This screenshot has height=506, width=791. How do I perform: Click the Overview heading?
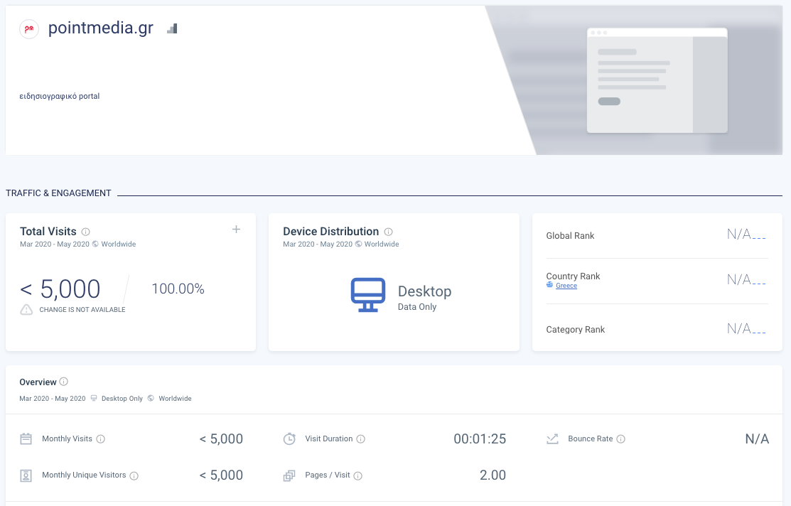[x=38, y=382]
